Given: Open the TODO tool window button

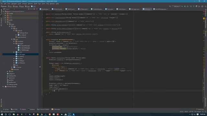Looking at the screenshot, I should pos(14,110).
